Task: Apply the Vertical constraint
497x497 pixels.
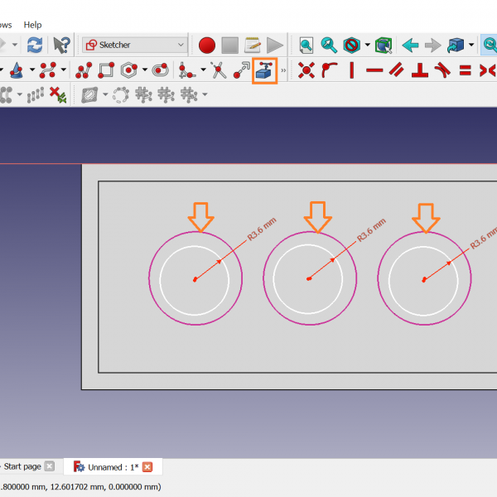Action: coord(352,70)
